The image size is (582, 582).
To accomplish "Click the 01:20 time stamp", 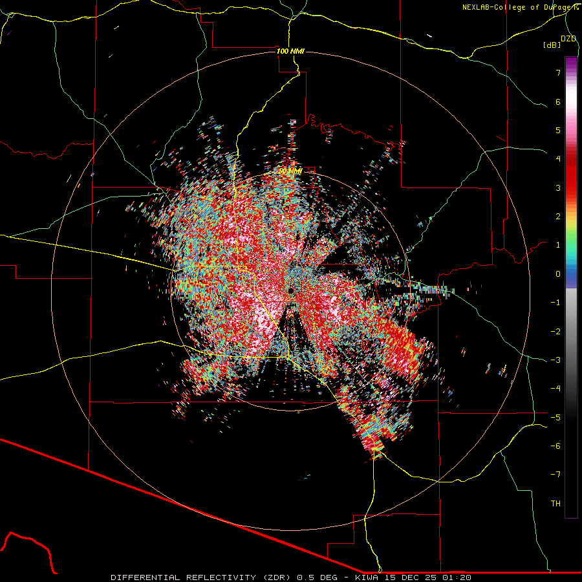I will tap(457, 577).
